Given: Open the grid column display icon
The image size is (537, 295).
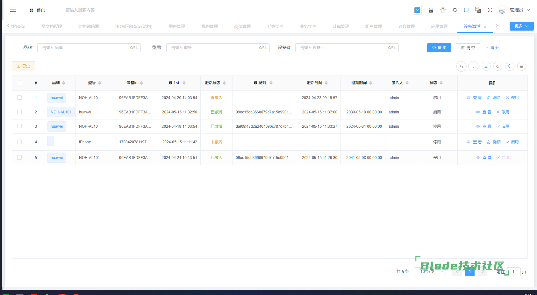Looking at the screenshot, I should click(522, 66).
